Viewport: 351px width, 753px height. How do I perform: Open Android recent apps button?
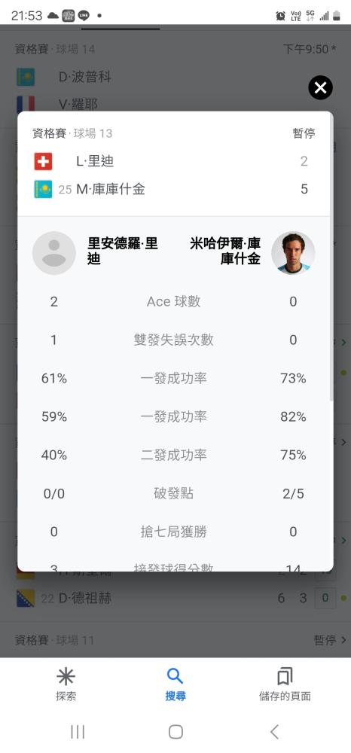click(x=78, y=732)
